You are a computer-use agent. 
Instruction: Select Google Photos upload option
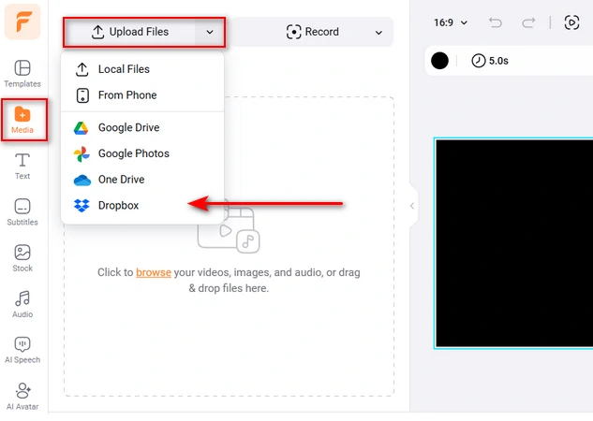point(142,153)
